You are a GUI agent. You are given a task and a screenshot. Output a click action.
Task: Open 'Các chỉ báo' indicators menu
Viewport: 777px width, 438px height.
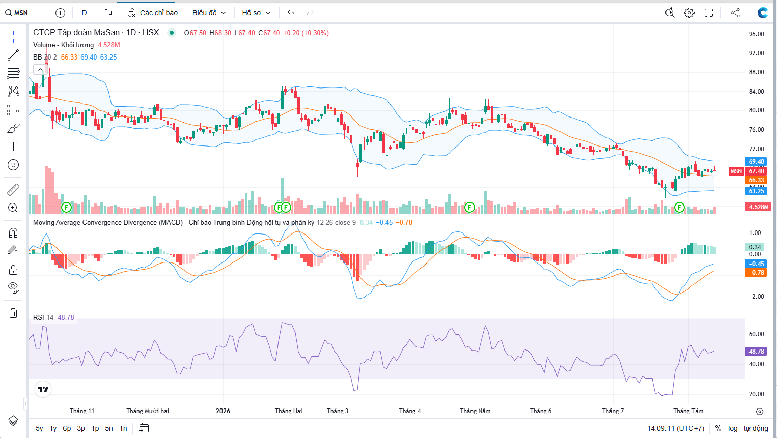click(x=153, y=13)
